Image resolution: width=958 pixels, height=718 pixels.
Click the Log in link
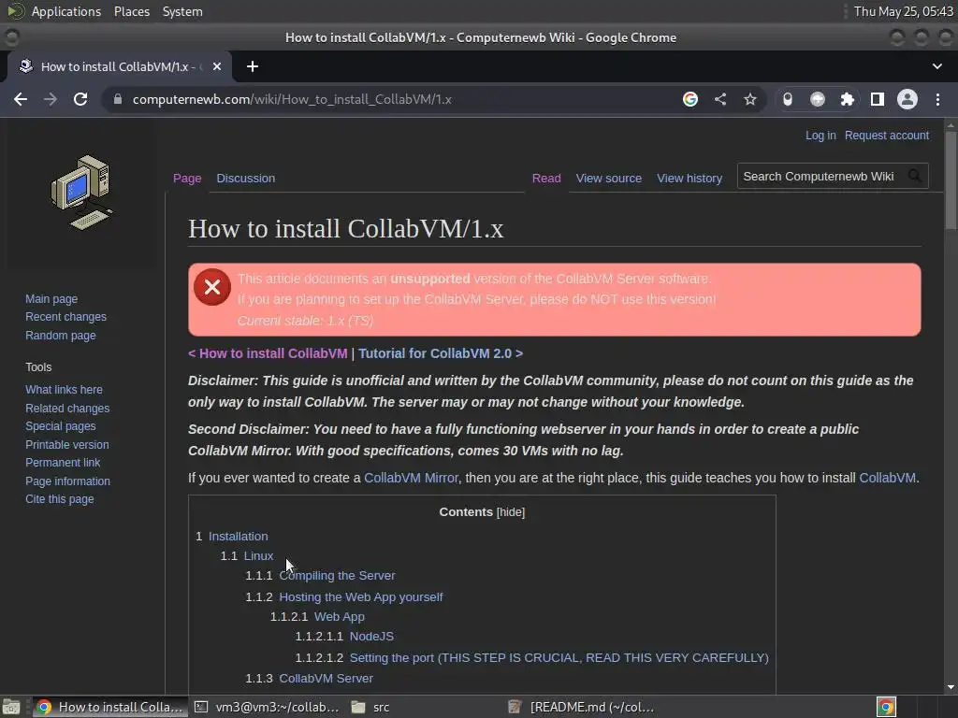tap(820, 136)
